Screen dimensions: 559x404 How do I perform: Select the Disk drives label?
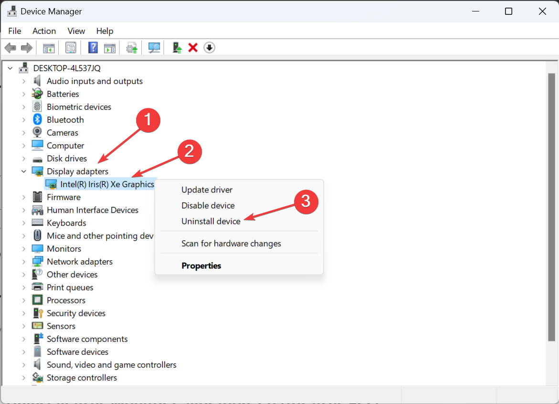[x=67, y=159]
